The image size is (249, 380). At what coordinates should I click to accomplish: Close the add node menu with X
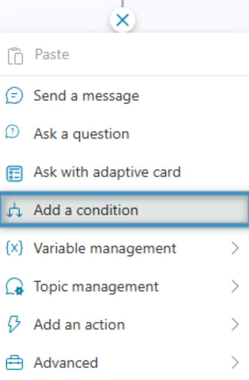tap(122, 20)
